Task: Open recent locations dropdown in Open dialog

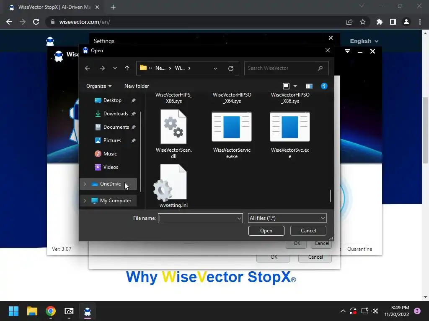Action: [115, 68]
